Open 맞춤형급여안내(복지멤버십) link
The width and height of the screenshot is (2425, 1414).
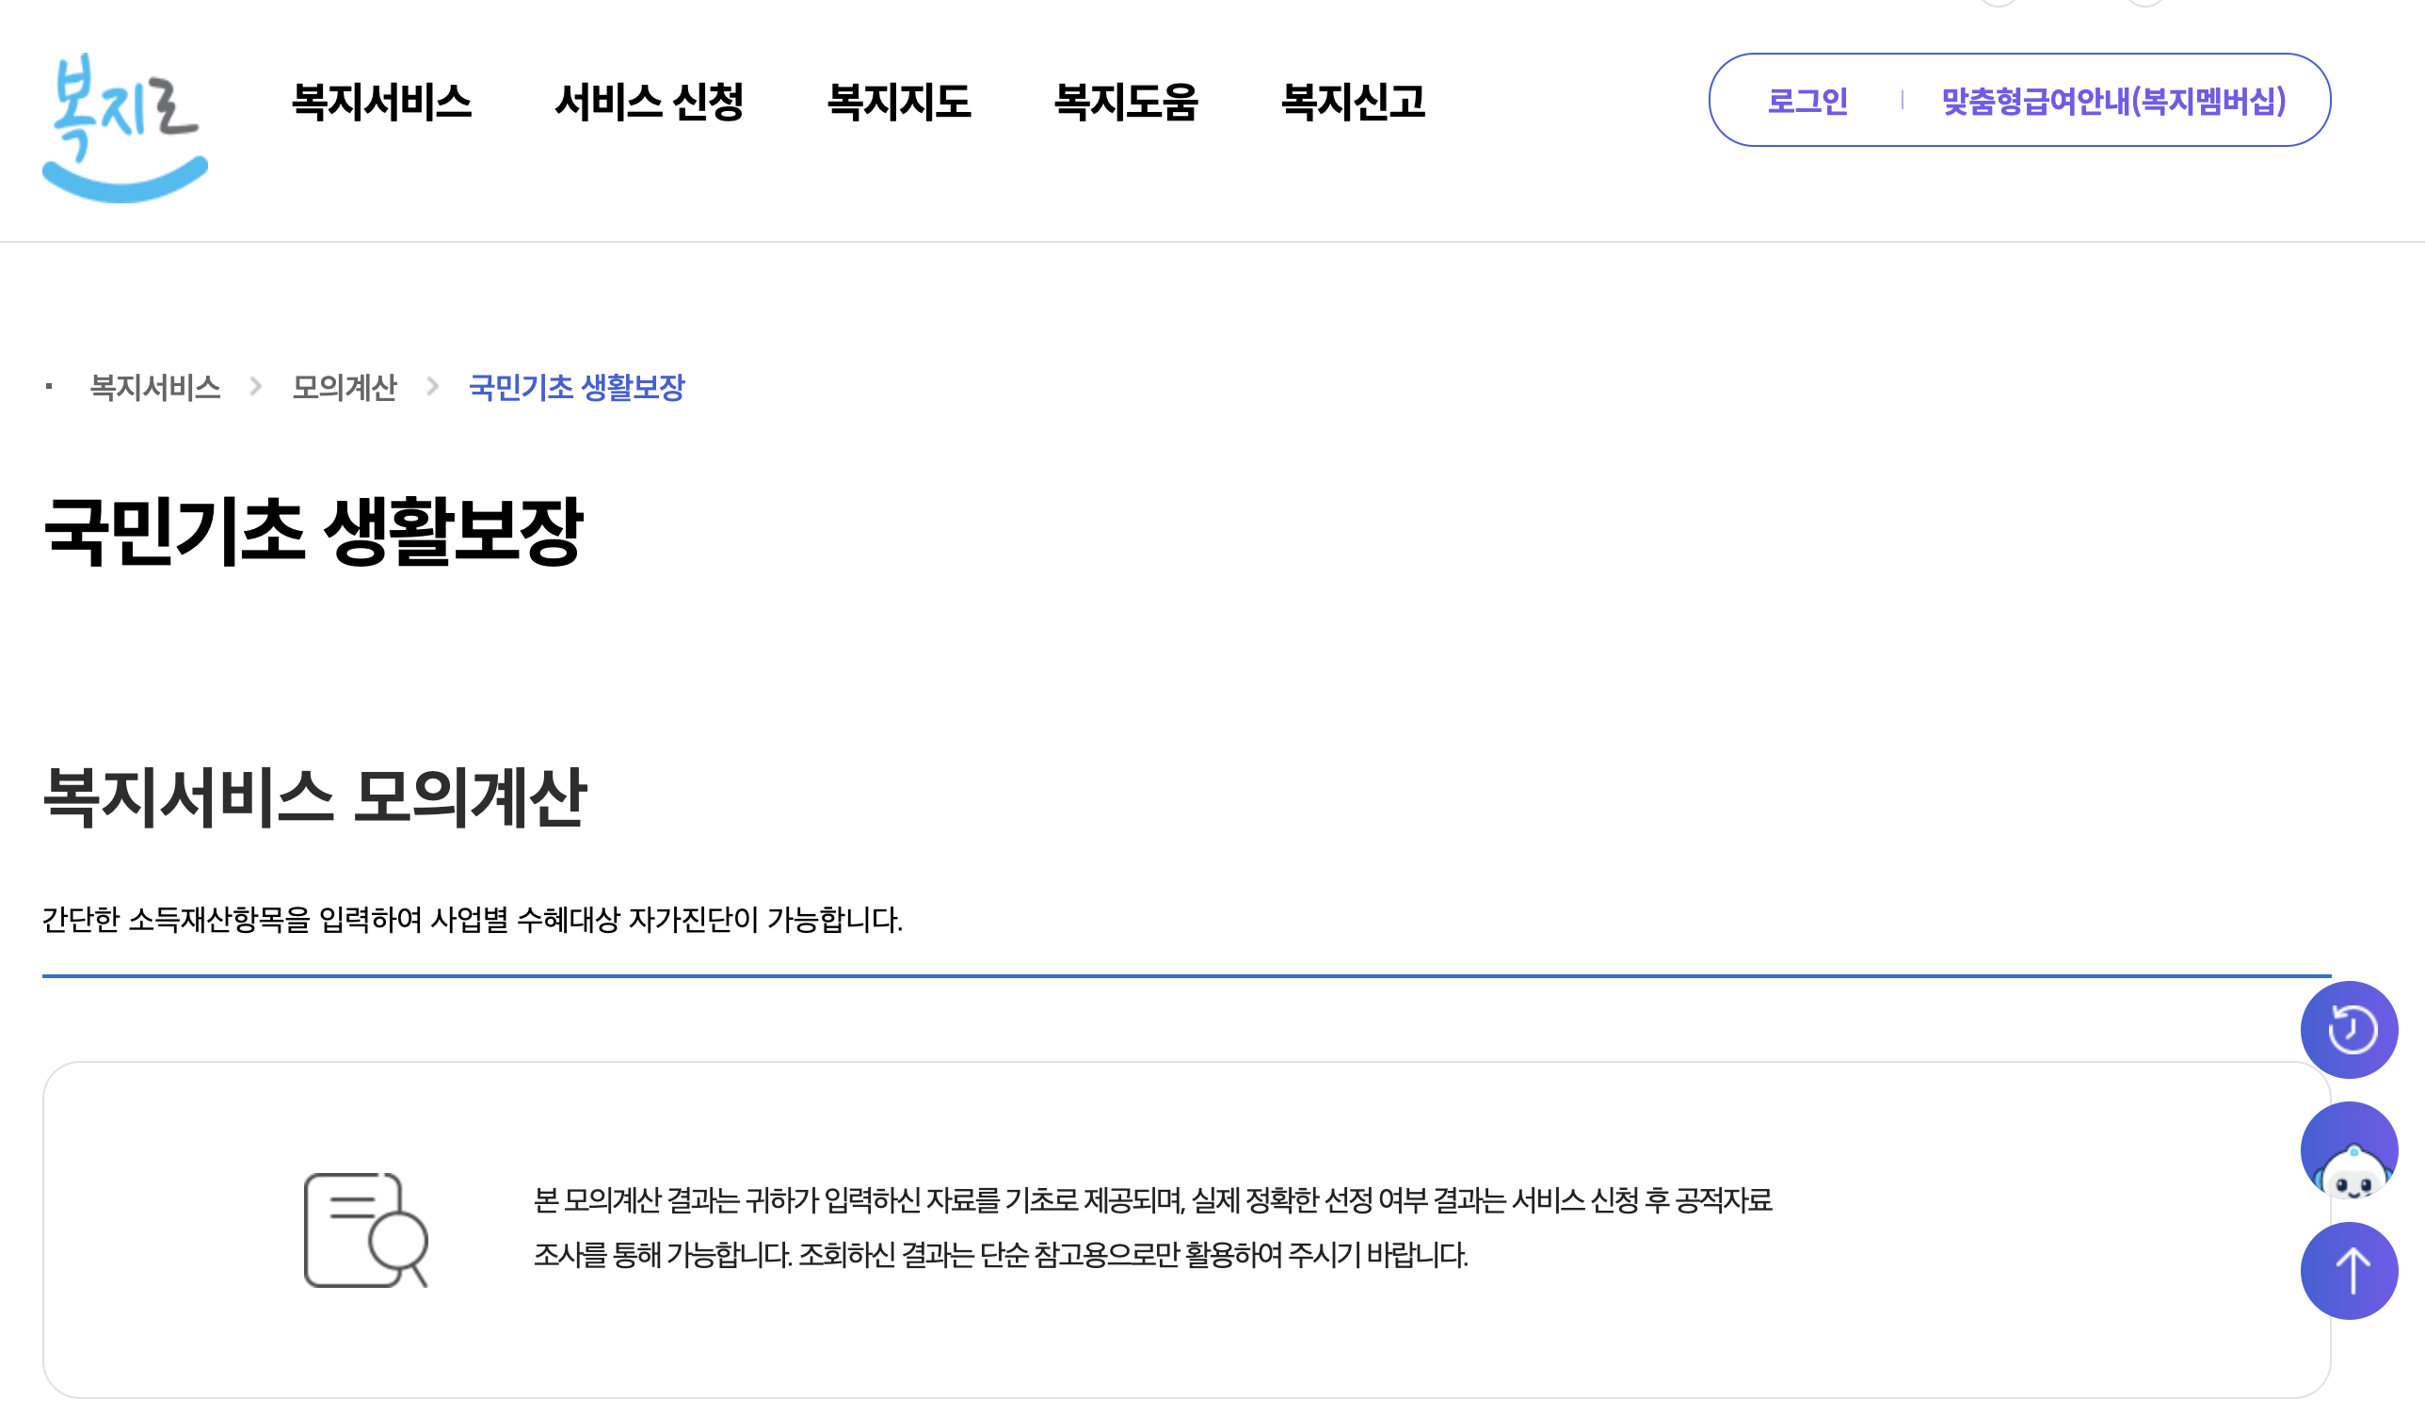tap(2112, 101)
